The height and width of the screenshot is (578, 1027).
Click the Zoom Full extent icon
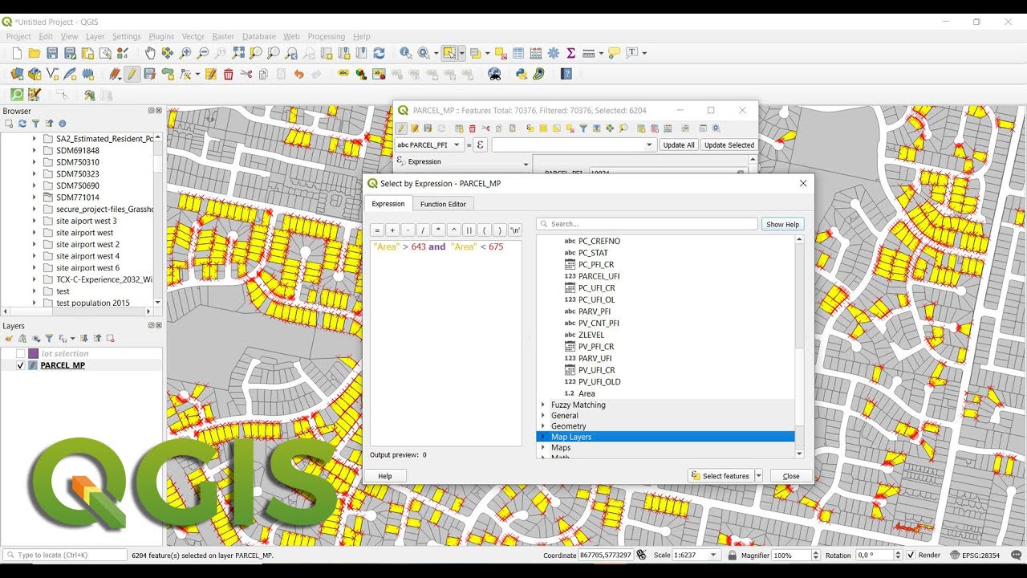pos(238,53)
